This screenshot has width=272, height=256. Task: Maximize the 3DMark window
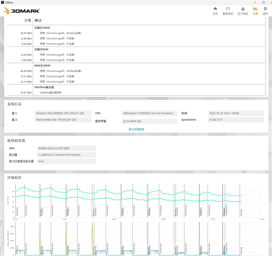[263, 2]
